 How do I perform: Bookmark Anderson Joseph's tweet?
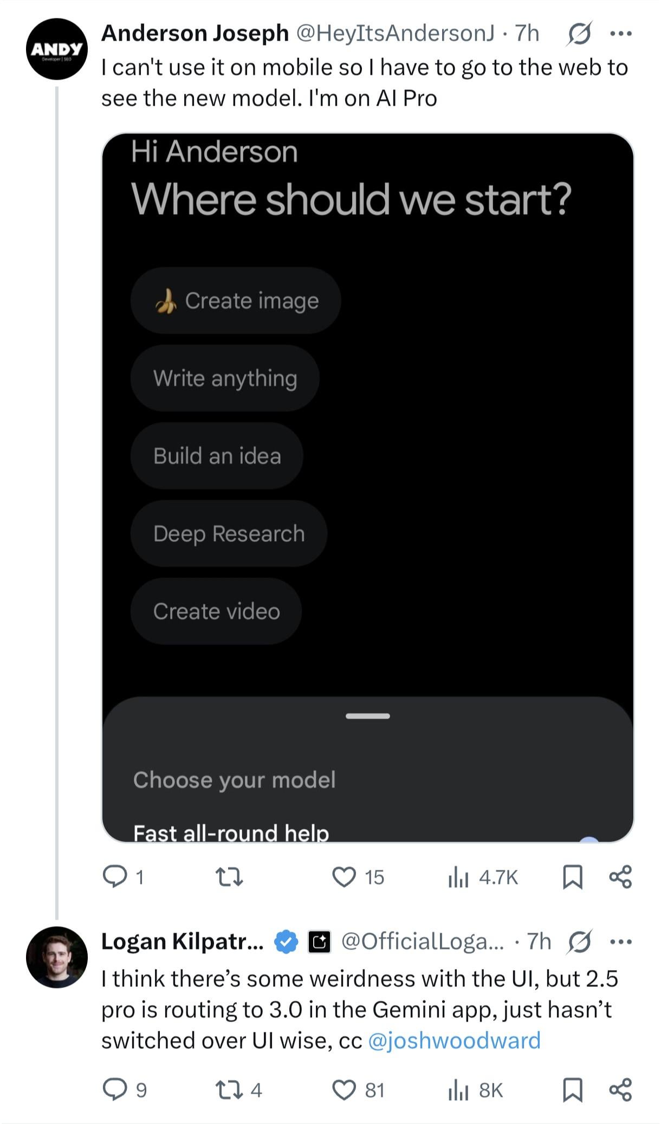point(573,876)
